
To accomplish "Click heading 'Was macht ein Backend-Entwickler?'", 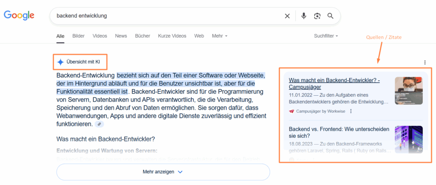I will tap(106, 139).
